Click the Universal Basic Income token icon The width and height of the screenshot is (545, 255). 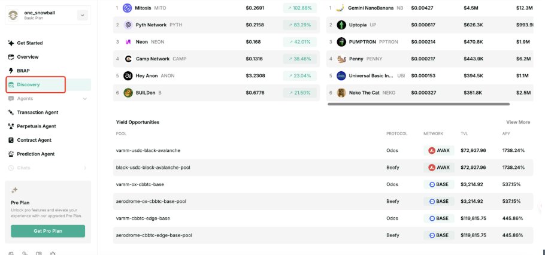tap(341, 76)
